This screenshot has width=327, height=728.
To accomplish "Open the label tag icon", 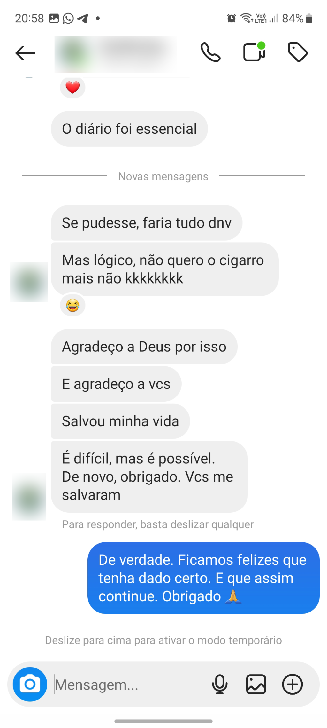I will click(298, 52).
